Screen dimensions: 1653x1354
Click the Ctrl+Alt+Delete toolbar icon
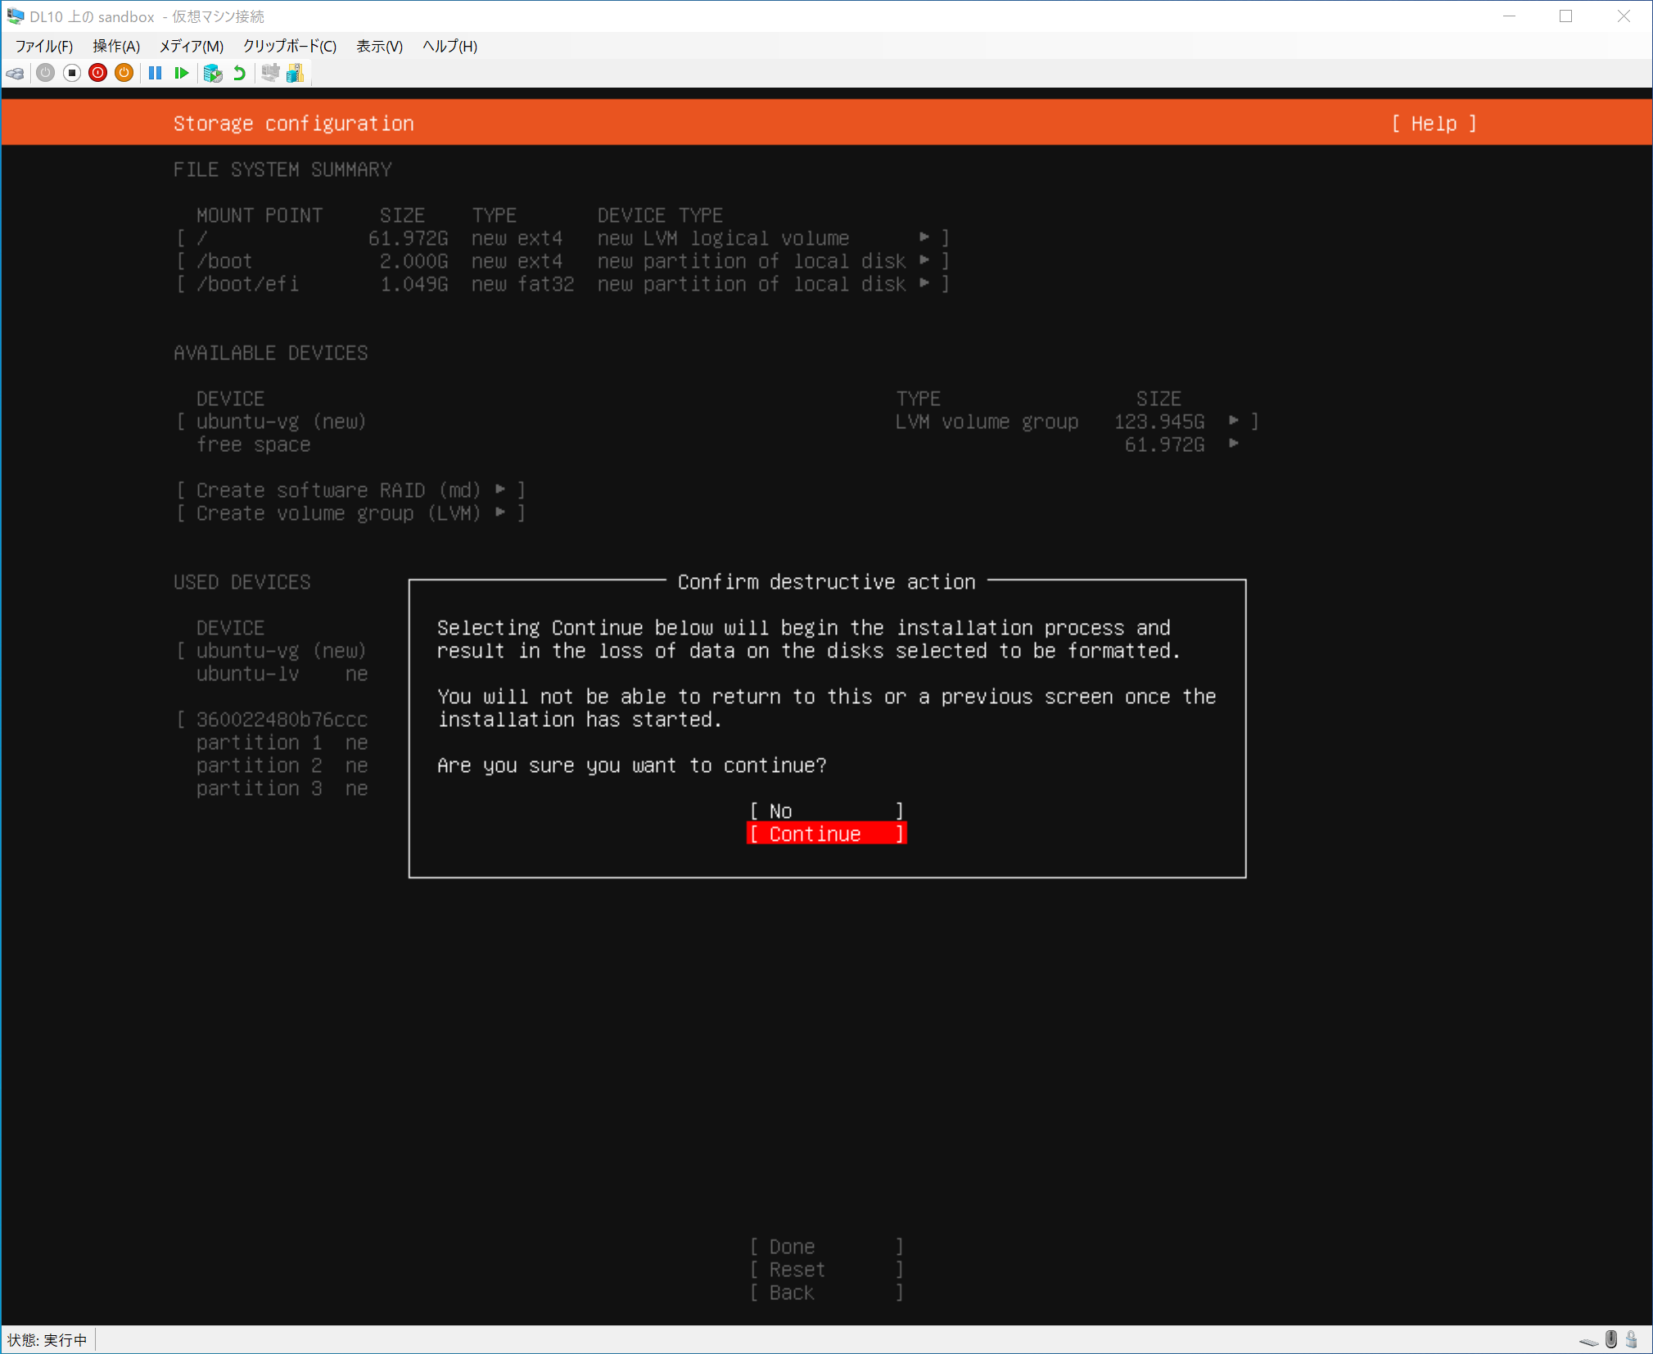click(x=16, y=74)
